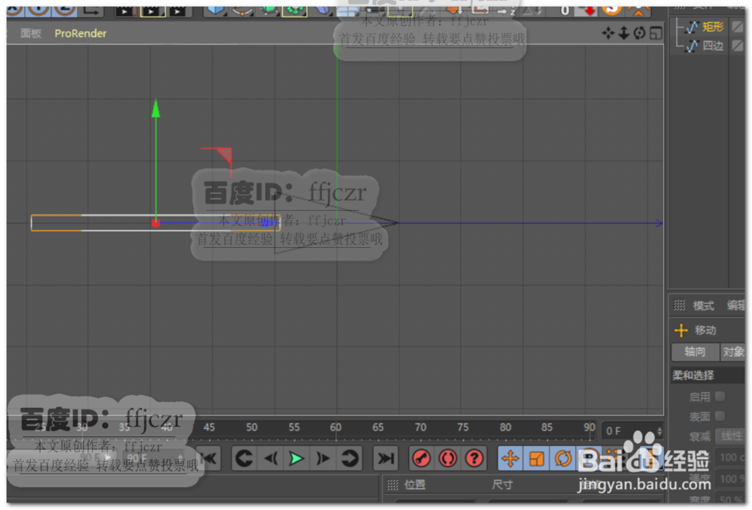752x510 pixels.
Task: Click the viewport dolly zoom icon
Action: pos(623,33)
